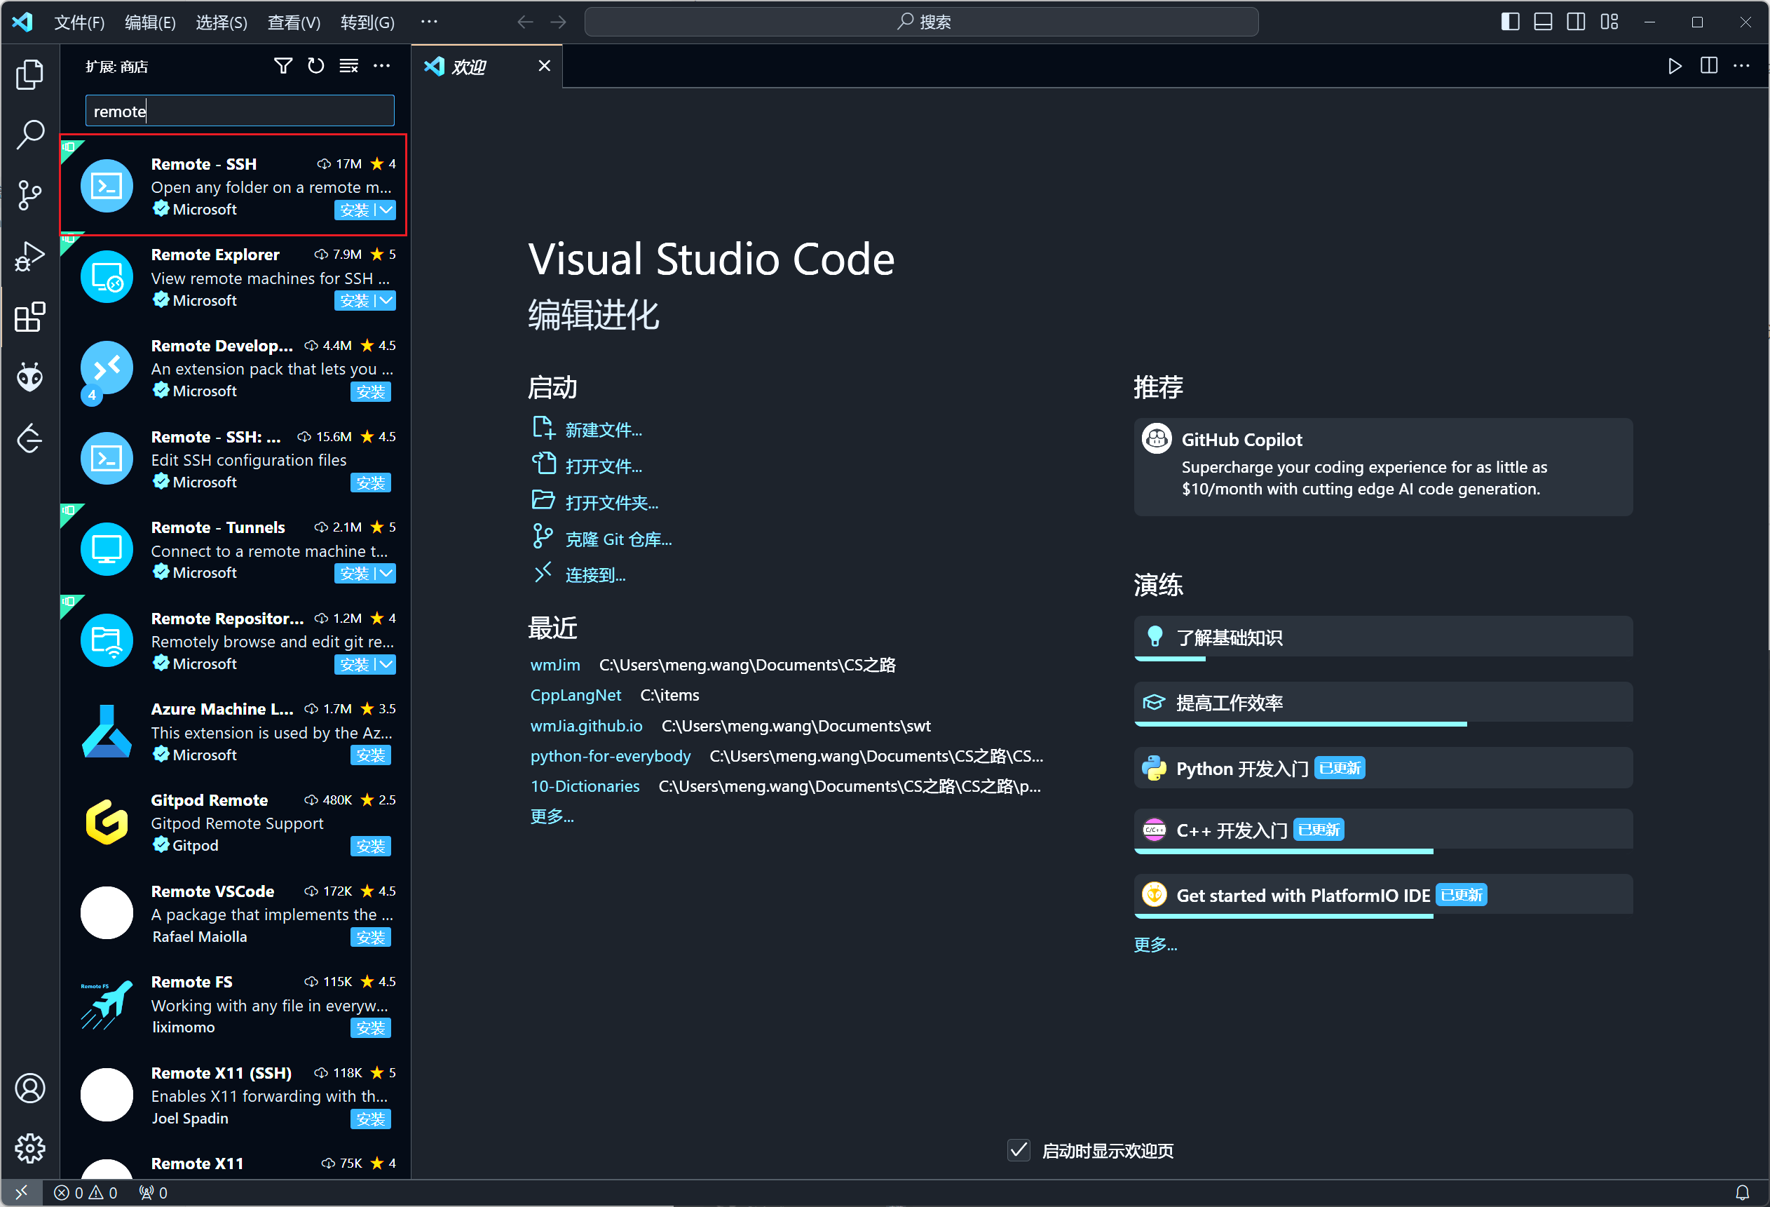Toggle show welcome page on startup checkbox

pos(1019,1150)
